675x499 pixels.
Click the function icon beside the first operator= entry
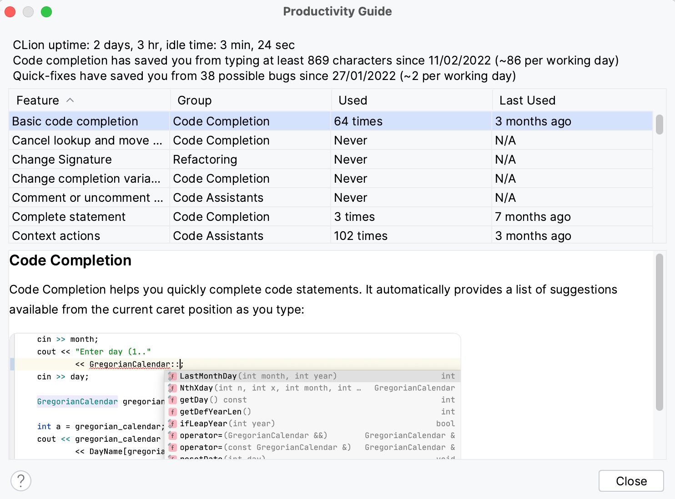172,435
